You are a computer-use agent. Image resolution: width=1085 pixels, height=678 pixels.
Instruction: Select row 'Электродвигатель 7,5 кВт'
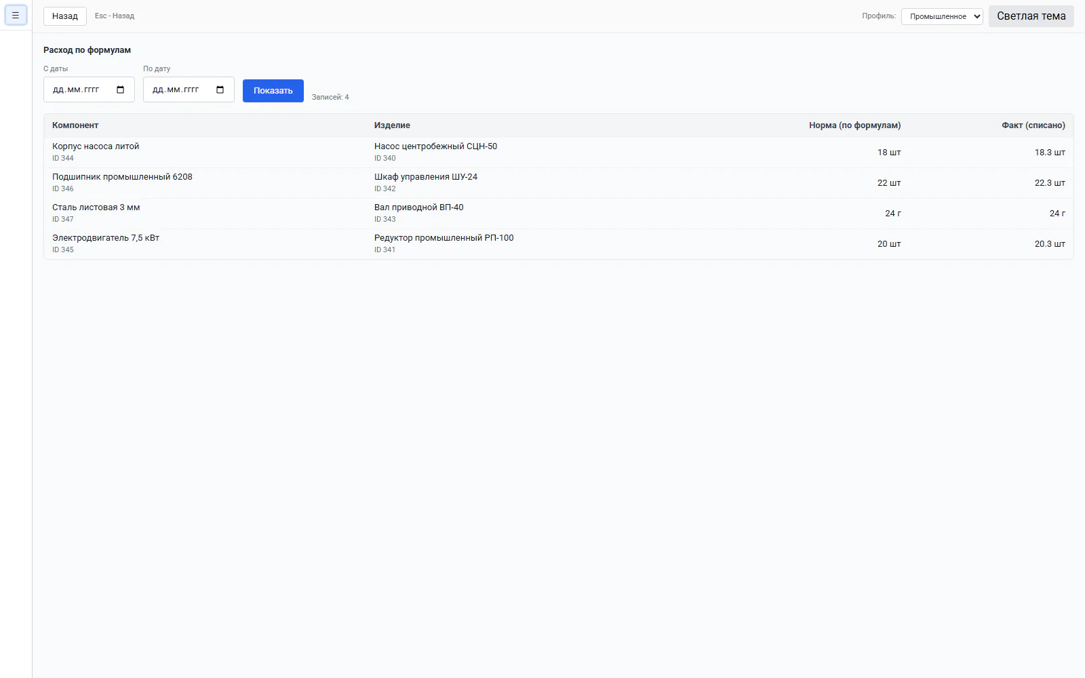click(559, 244)
